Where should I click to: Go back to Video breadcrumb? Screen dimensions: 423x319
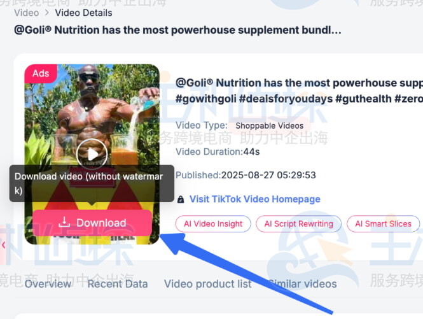(27, 13)
